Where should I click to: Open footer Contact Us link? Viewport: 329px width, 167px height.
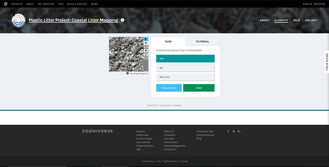tap(170, 150)
